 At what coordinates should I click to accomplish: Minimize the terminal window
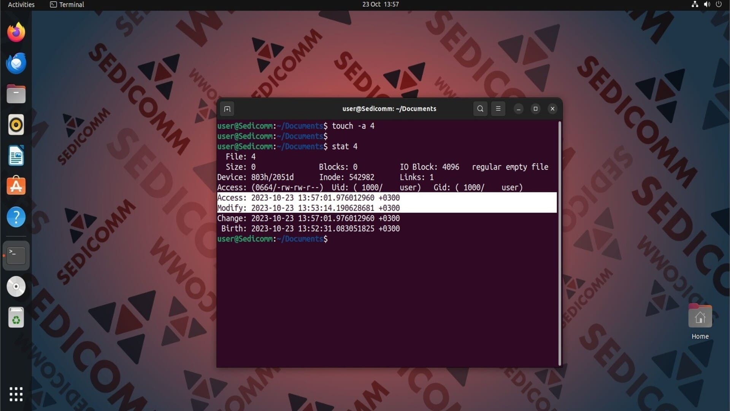(x=519, y=109)
